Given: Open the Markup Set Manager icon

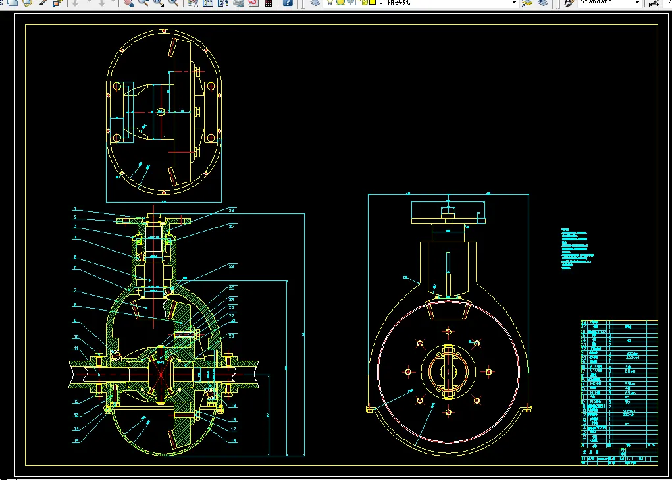Looking at the screenshot, I should tap(253, 2).
